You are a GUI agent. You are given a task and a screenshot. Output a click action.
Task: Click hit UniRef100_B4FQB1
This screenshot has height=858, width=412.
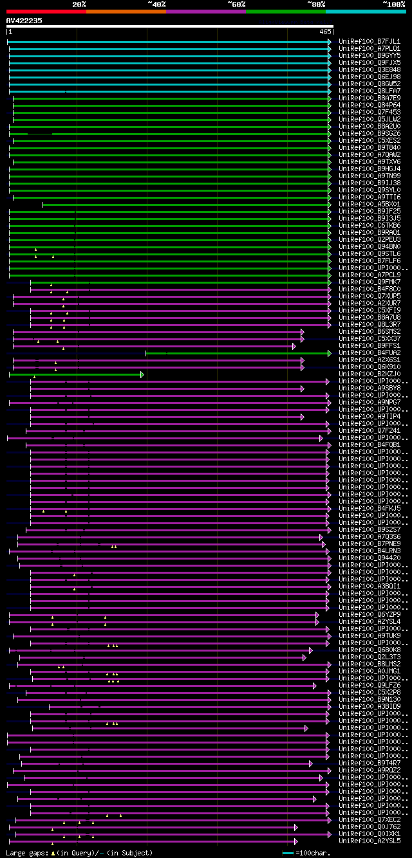(x=370, y=444)
